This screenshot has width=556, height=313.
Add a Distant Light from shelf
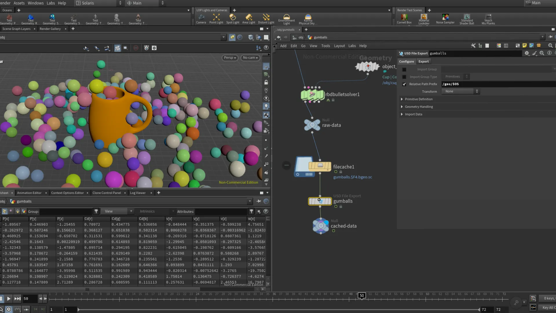pos(266,19)
